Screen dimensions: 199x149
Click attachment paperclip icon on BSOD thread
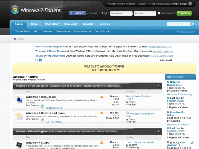click(192, 143)
